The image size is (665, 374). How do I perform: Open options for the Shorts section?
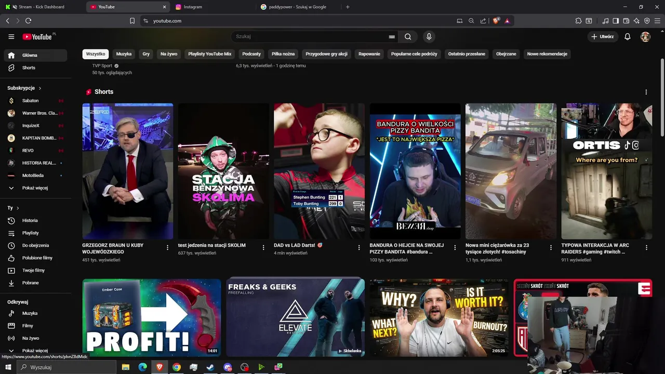click(646, 92)
